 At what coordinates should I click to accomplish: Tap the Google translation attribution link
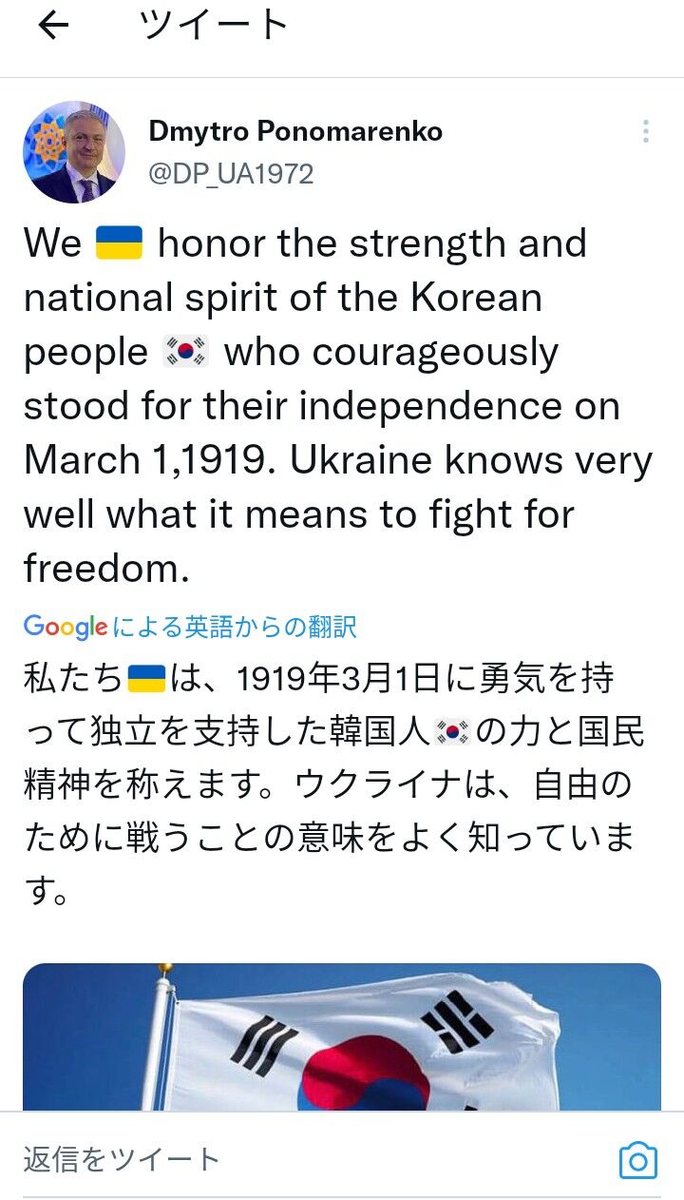(x=190, y=627)
